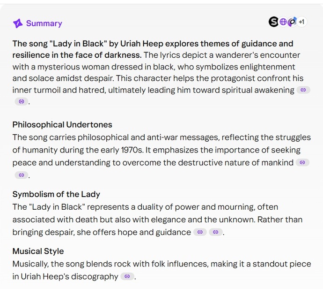Click the 'Philosophical Undertones' heading

62,125
